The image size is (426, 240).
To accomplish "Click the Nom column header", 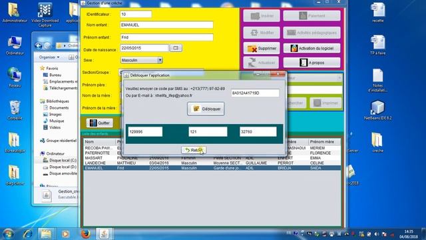I will pos(99,142).
